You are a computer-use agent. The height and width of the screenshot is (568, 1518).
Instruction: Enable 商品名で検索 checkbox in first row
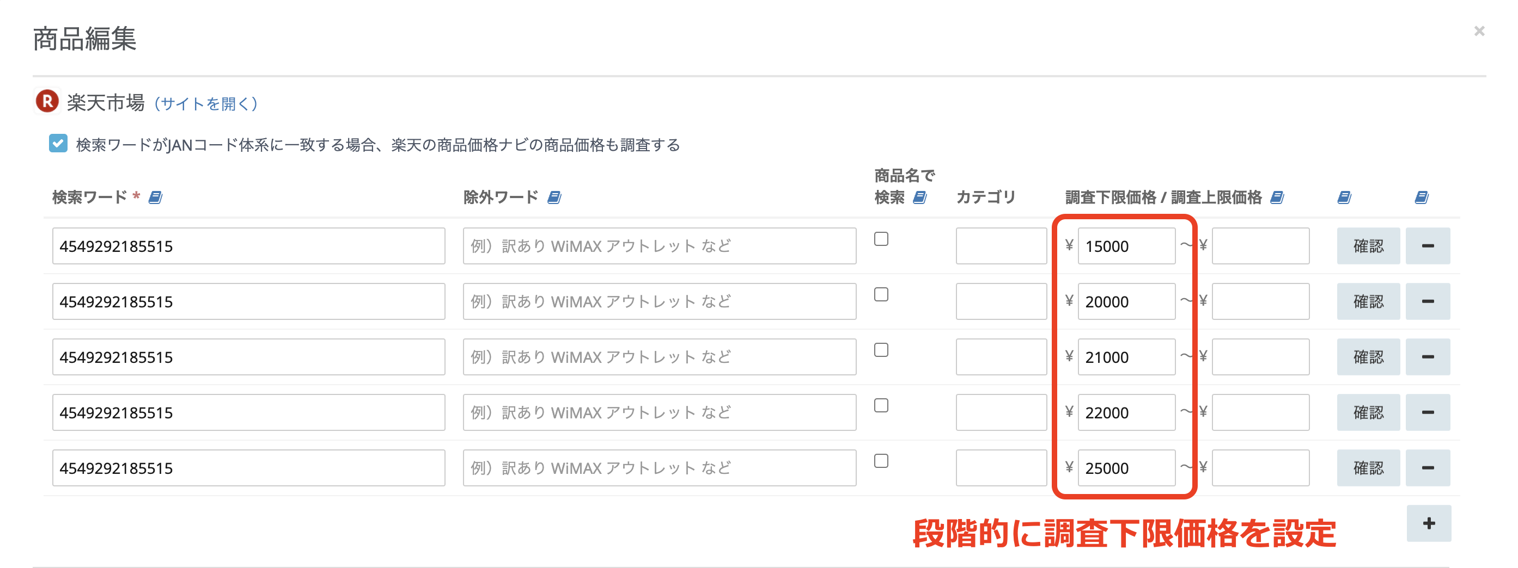[x=881, y=239]
